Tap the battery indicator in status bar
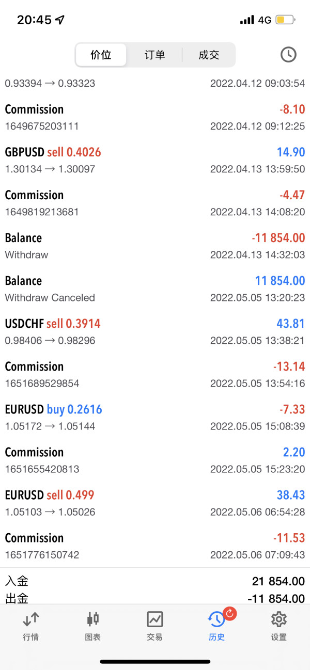The image size is (310, 670). click(x=285, y=20)
